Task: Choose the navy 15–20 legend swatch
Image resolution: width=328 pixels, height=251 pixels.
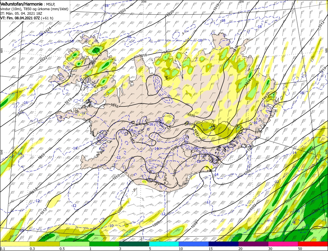Action: click(x=224, y=244)
